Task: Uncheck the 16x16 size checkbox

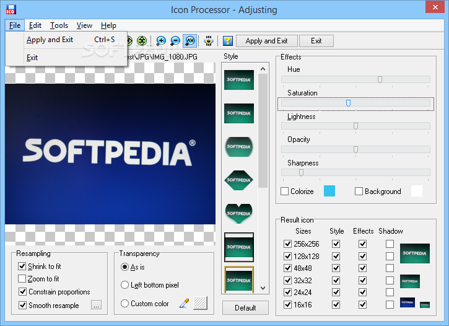Action: [287, 304]
